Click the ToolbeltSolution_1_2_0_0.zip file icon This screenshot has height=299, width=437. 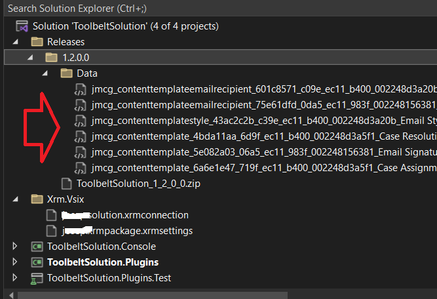[66, 184]
